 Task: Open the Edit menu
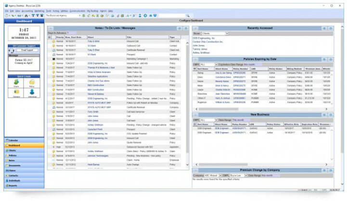[x=12, y=11]
